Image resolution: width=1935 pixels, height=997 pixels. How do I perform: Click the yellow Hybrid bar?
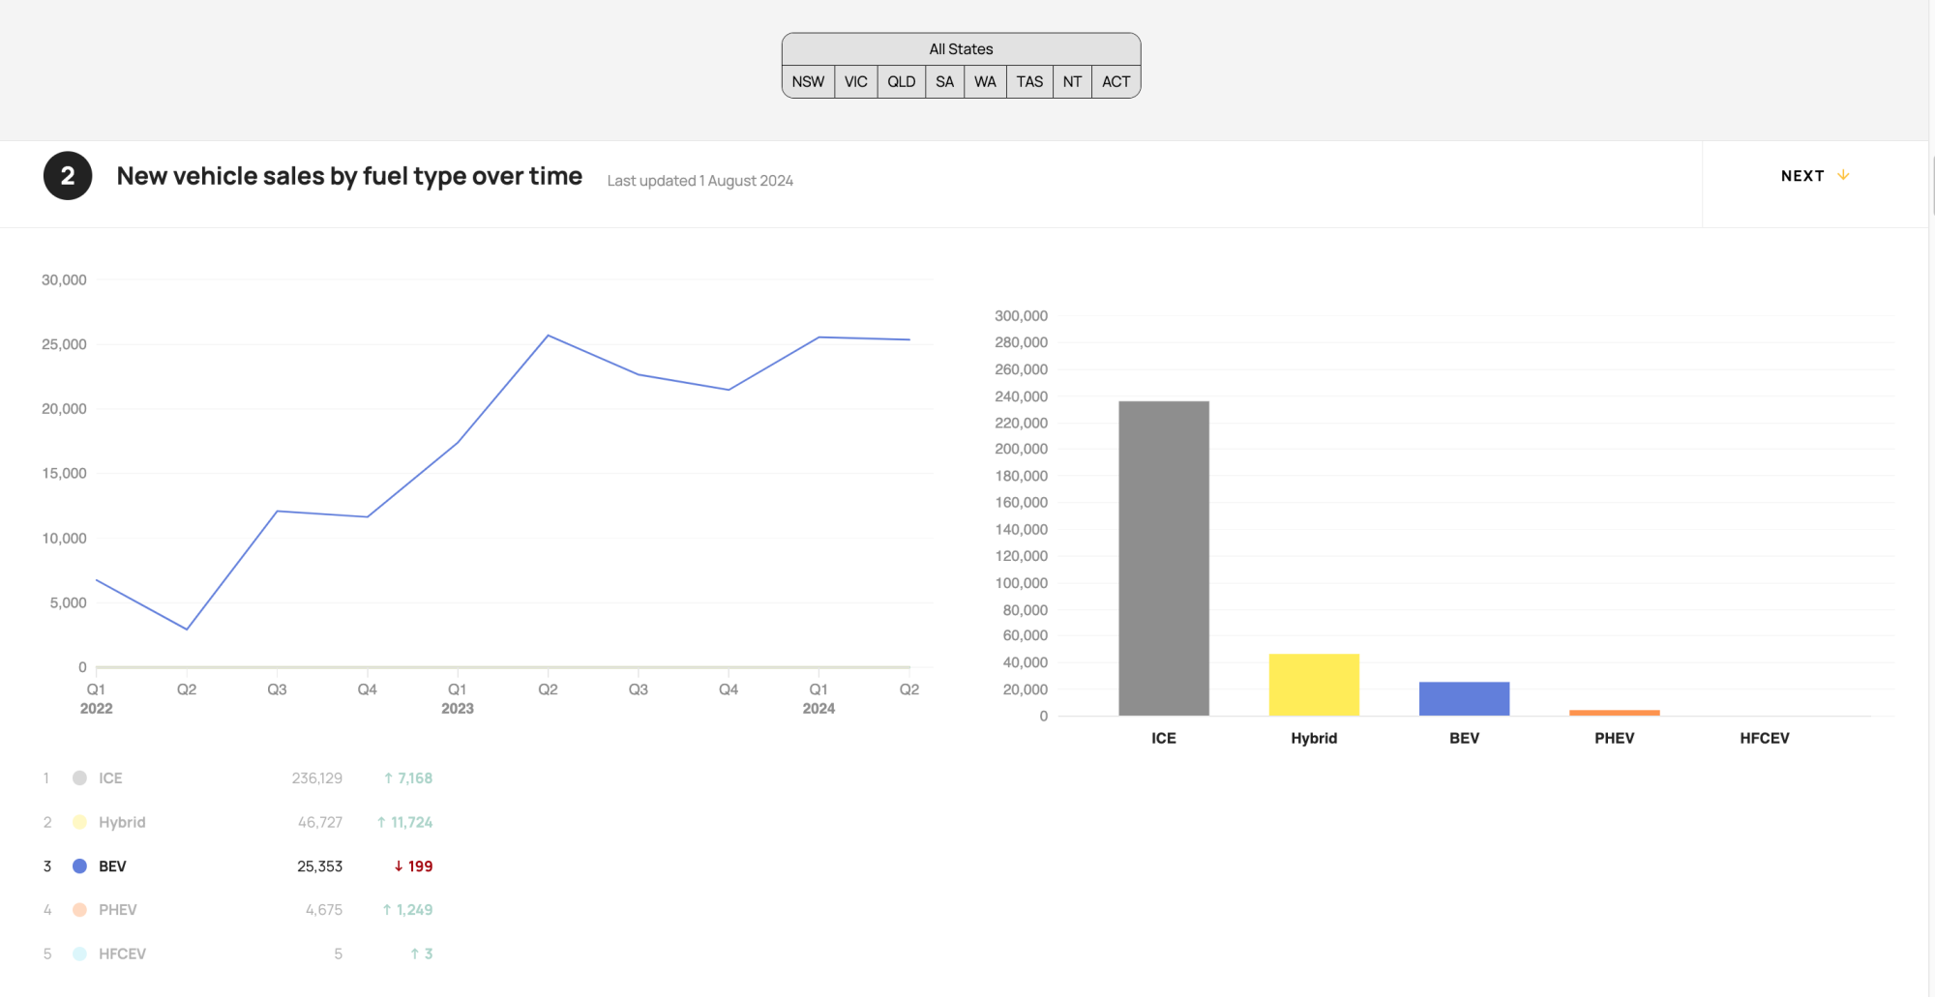(1314, 685)
